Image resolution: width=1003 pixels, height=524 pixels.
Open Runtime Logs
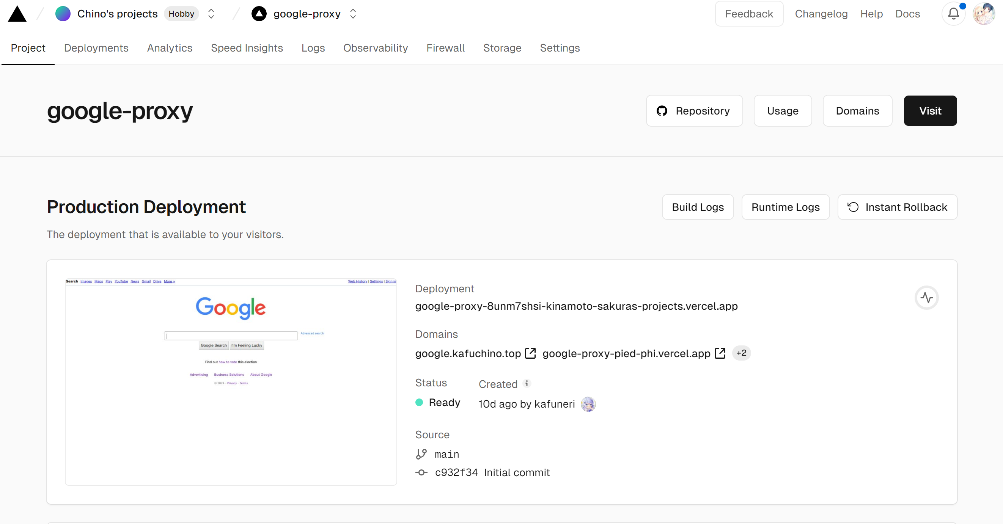point(785,207)
